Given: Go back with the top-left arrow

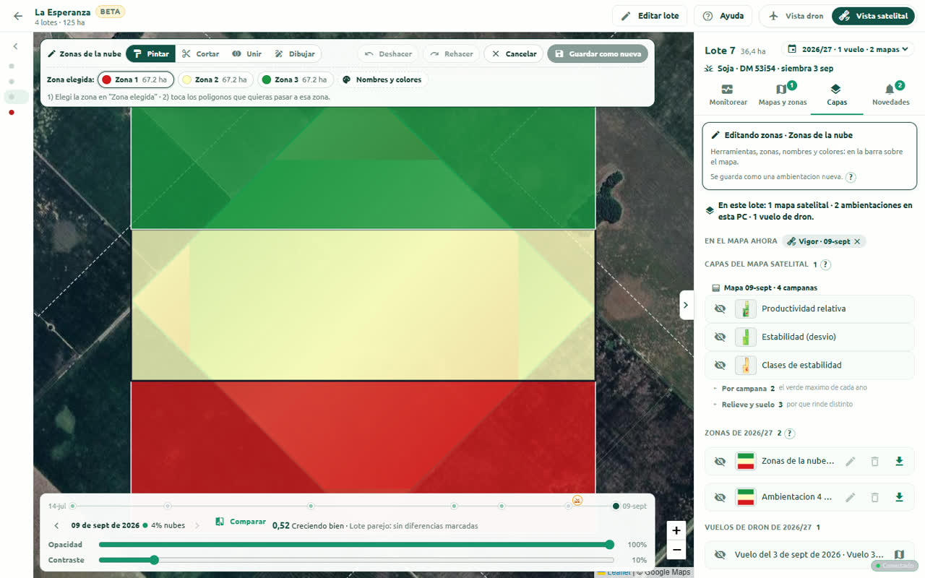Looking at the screenshot, I should (18, 16).
